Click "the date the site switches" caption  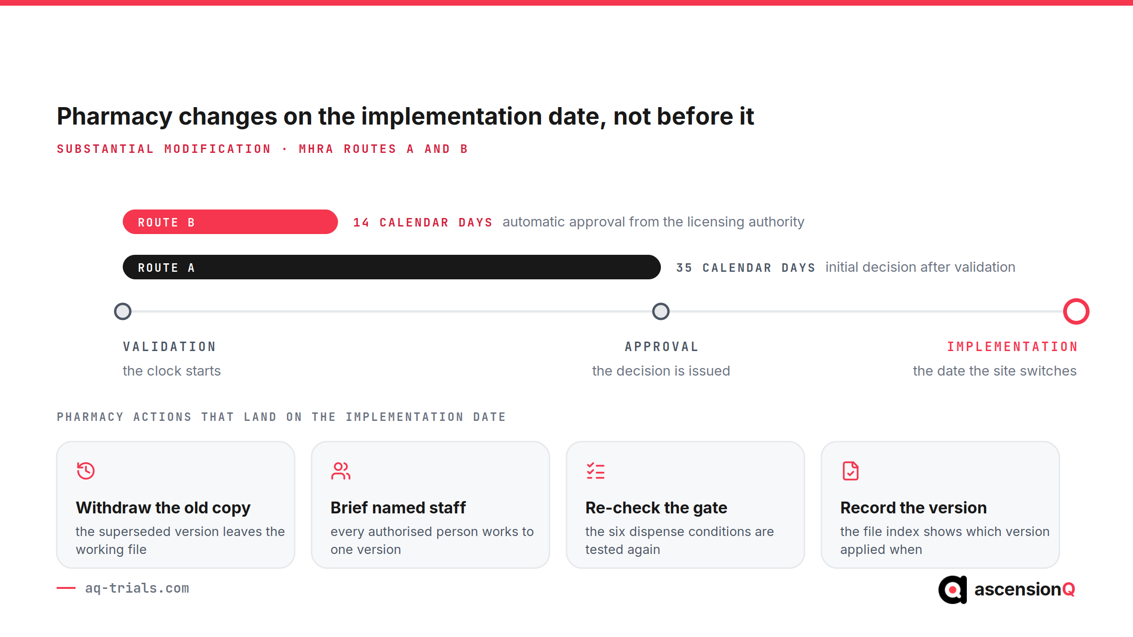coord(995,371)
